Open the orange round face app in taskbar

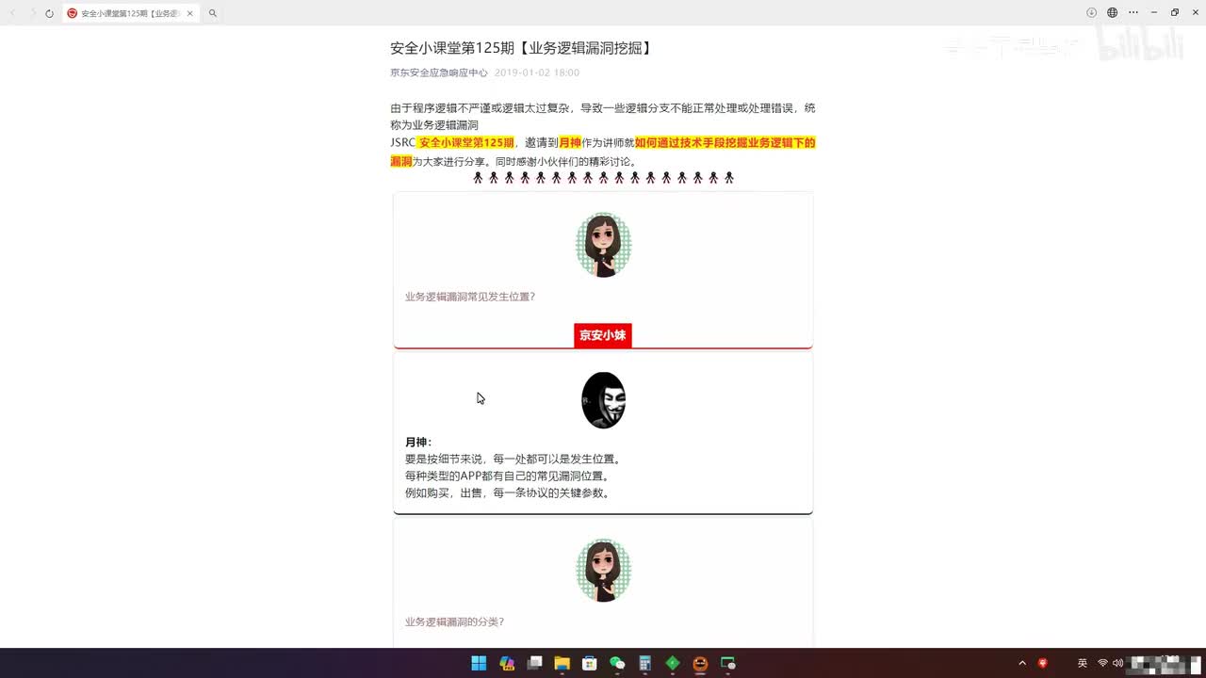(700, 663)
